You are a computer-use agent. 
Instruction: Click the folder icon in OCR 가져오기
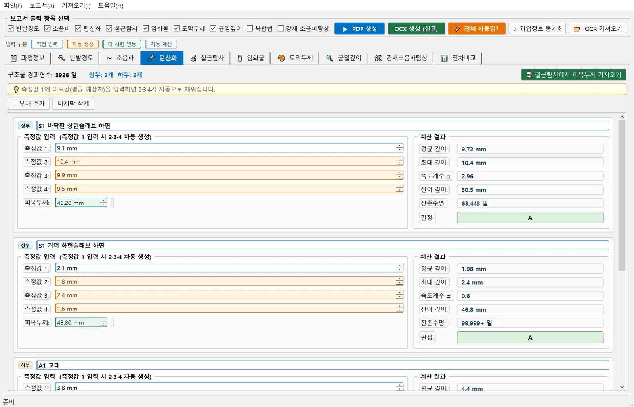point(577,29)
